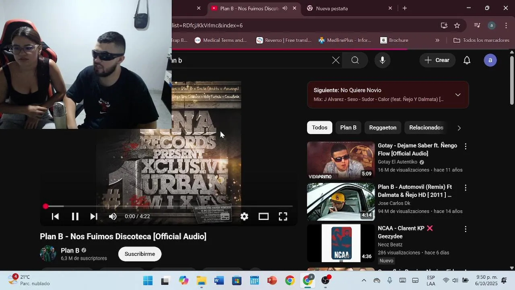The width and height of the screenshot is (515, 290).
Task: Open options menu for Gotay video
Action: tap(466, 147)
